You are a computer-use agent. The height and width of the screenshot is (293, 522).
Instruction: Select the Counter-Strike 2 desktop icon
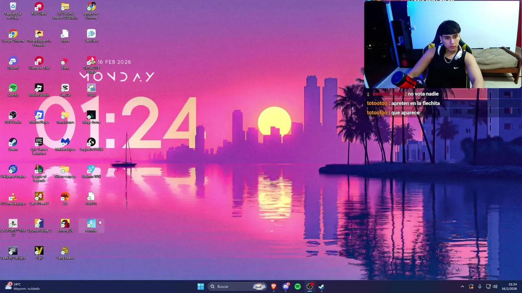tap(39, 226)
